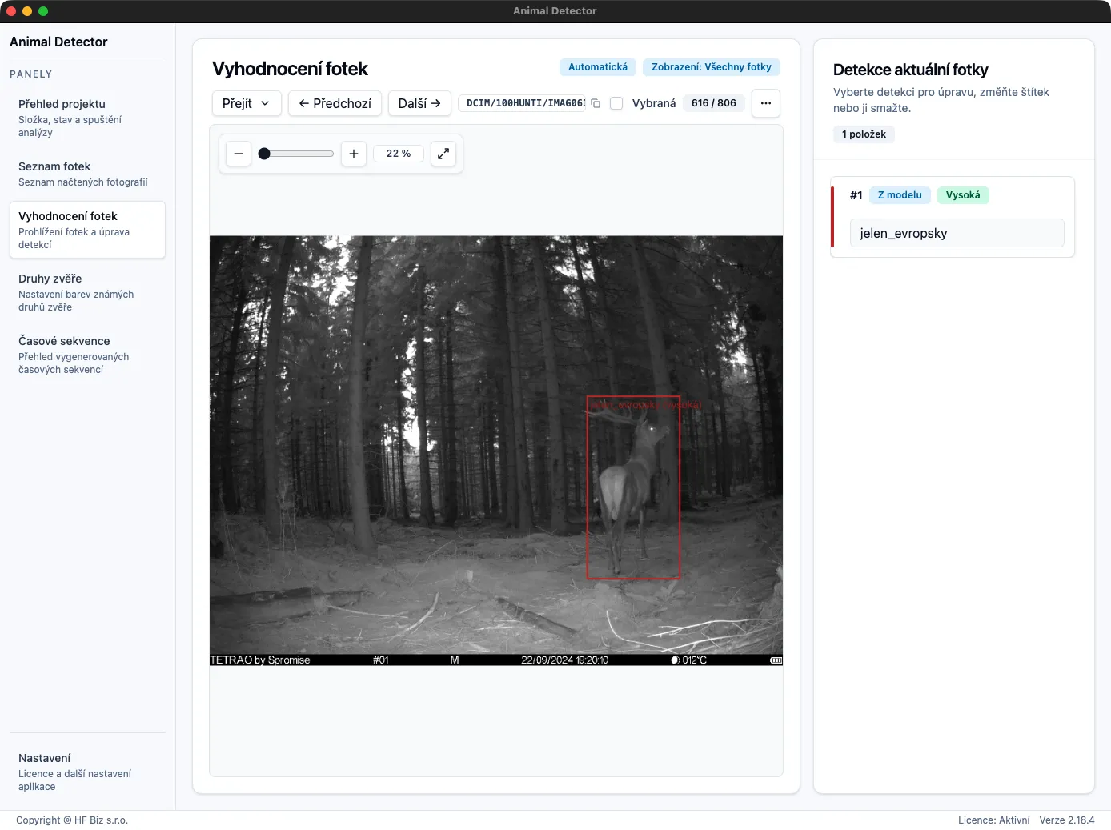
Task: Edit the jelen_evropsky label field
Action: point(957,233)
